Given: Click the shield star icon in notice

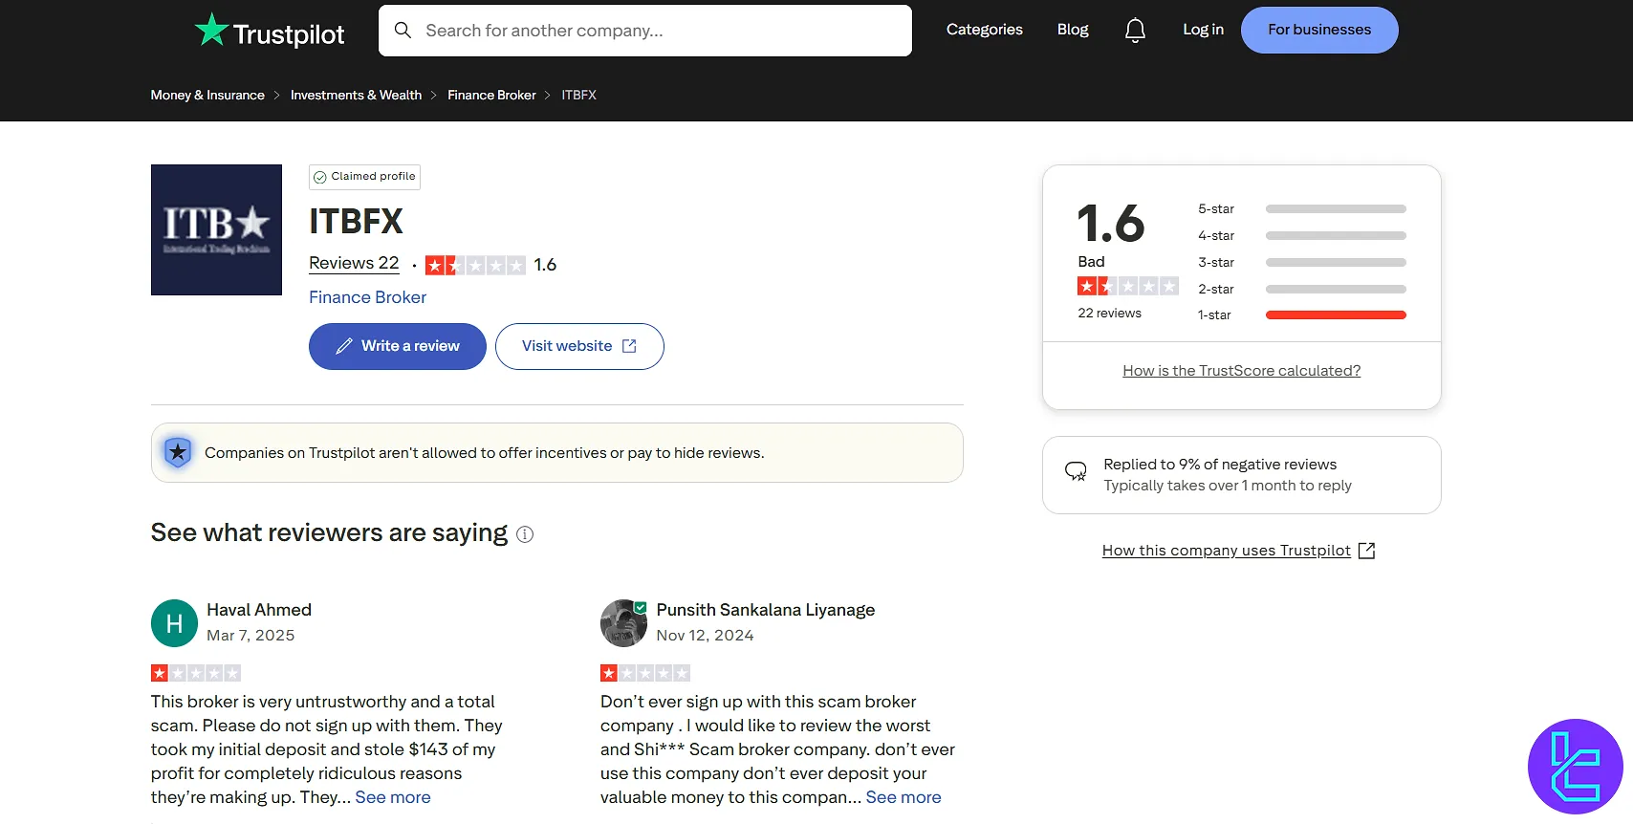Looking at the screenshot, I should point(178,452).
